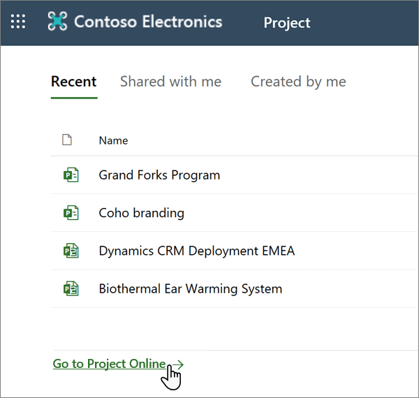
Task: Click the Coho branding project icon
Action: (x=71, y=213)
